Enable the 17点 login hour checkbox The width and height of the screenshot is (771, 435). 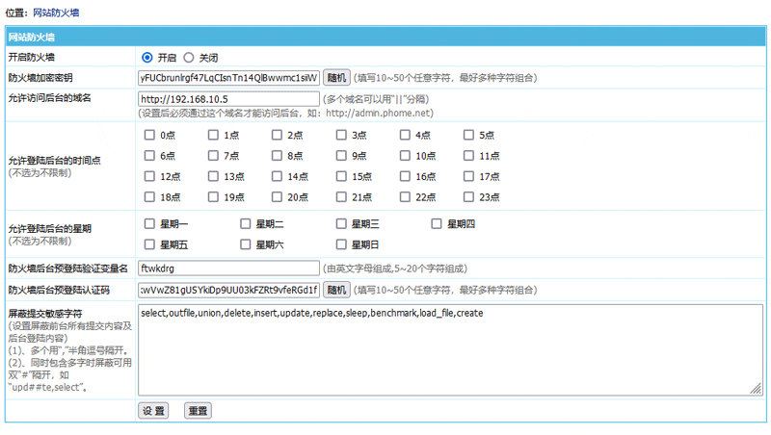click(469, 176)
